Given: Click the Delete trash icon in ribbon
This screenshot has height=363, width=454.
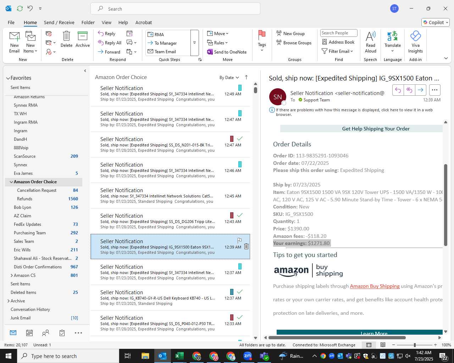Looking at the screenshot, I should click(x=66, y=39).
